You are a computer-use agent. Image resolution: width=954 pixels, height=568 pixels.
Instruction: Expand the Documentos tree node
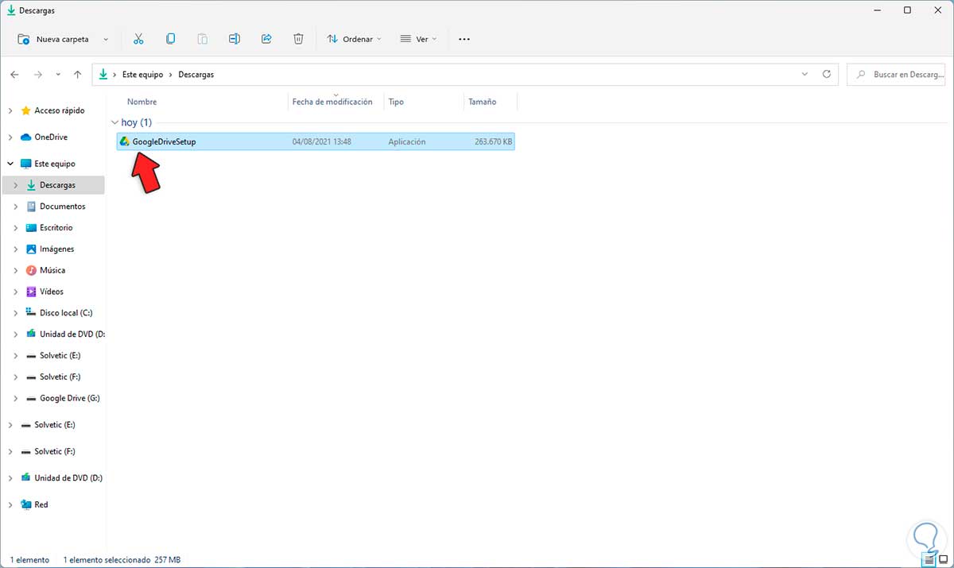click(16, 207)
